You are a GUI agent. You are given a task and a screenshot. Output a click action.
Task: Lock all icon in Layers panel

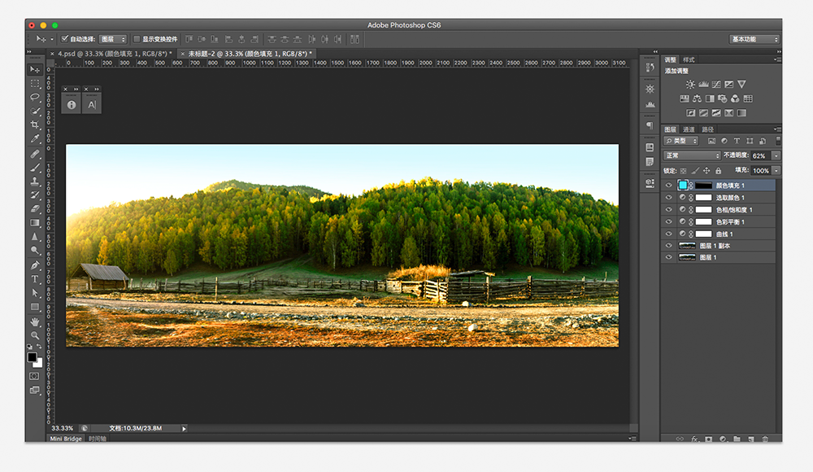[x=718, y=171]
